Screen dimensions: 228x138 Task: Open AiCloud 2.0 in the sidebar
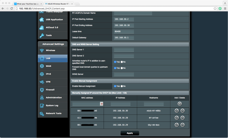tap(53, 27)
